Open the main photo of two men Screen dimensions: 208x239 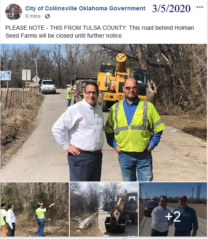click(x=104, y=112)
